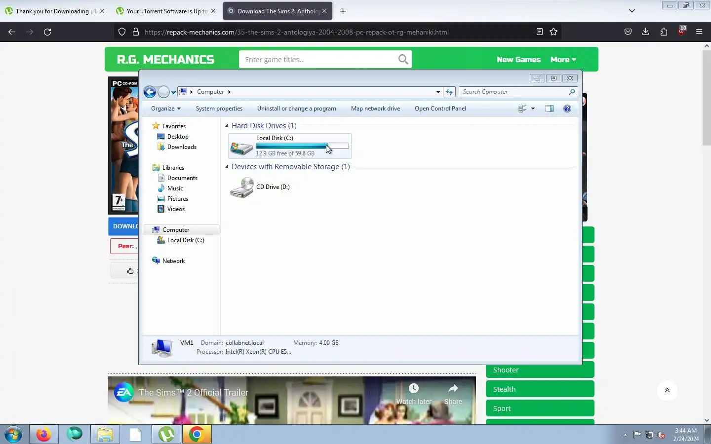This screenshot has height=444, width=711.
Task: Click the uBlock extension badge icon
Action: pos(682,31)
